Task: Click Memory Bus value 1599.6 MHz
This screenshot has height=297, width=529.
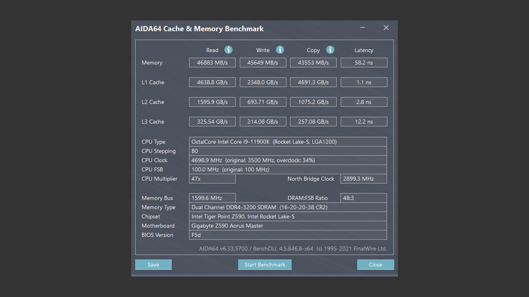Action: (212, 198)
